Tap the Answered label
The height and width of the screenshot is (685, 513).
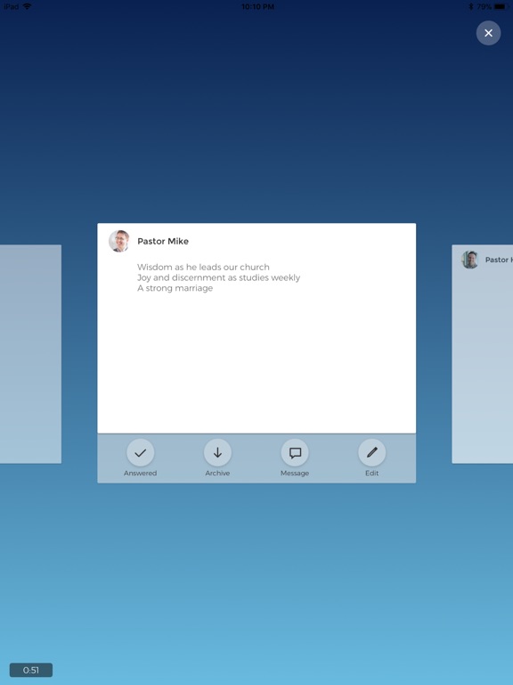pos(140,473)
